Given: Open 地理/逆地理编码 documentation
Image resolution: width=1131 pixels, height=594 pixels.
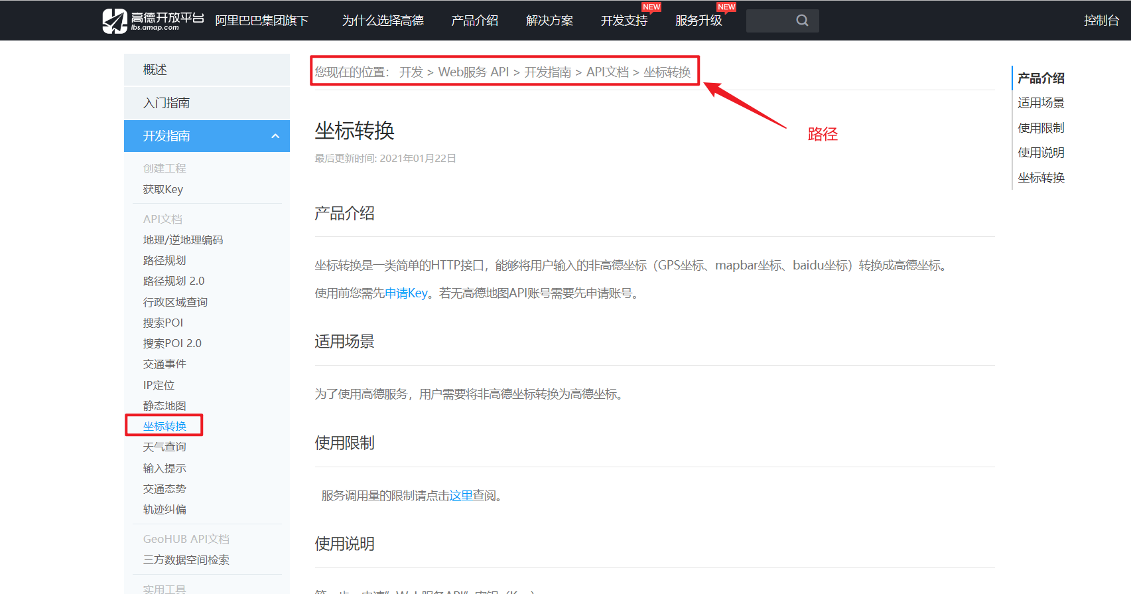Looking at the screenshot, I should pyautogui.click(x=183, y=240).
